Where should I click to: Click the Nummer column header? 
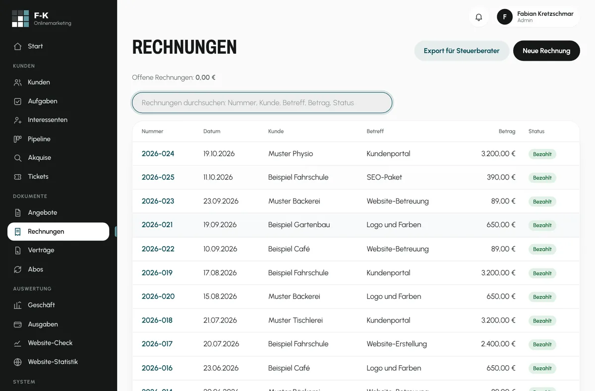(153, 131)
